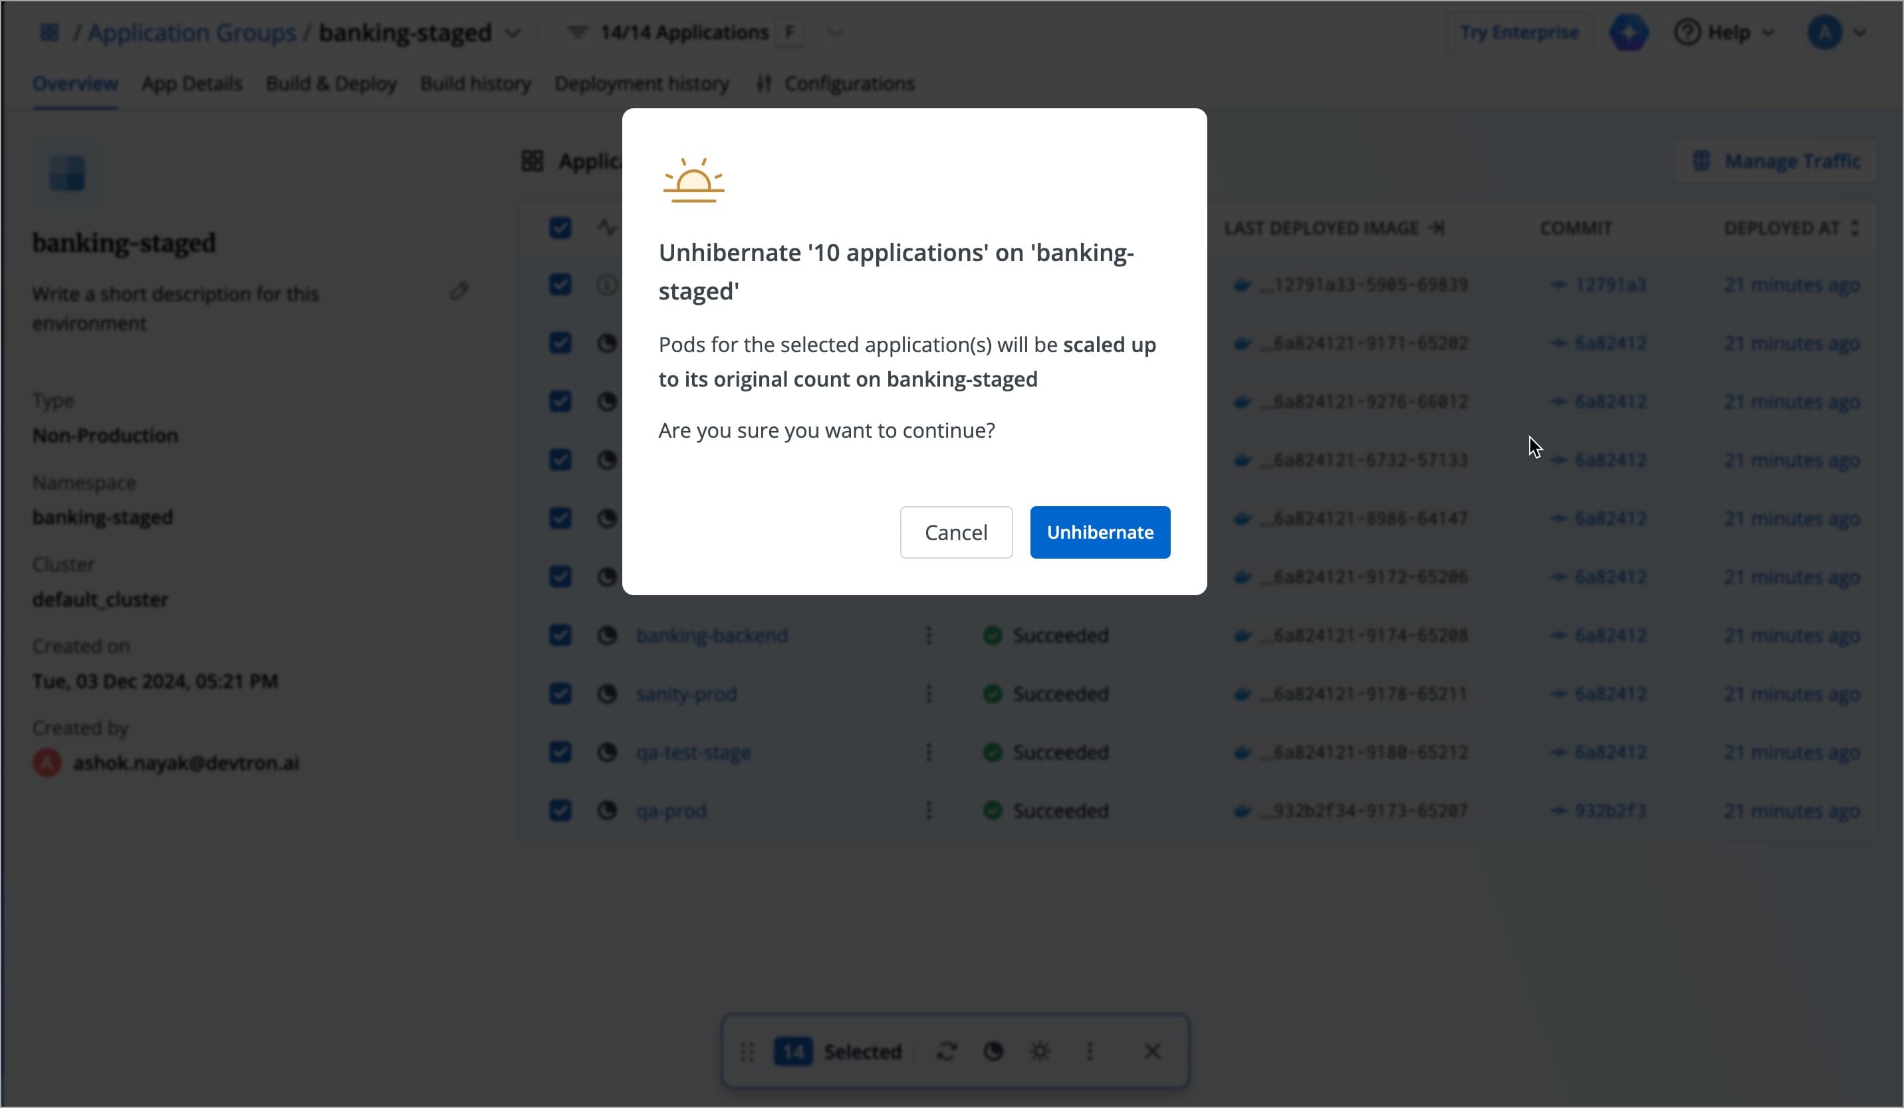
Task: Uncheck the qa-prod row checkbox
Action: point(560,810)
